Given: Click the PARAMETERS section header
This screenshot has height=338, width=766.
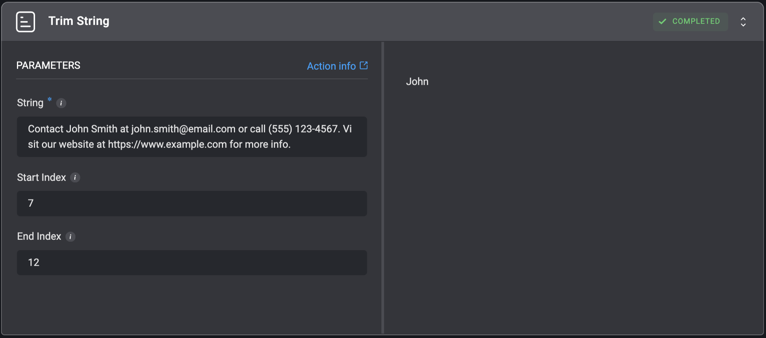Looking at the screenshot, I should pos(48,65).
